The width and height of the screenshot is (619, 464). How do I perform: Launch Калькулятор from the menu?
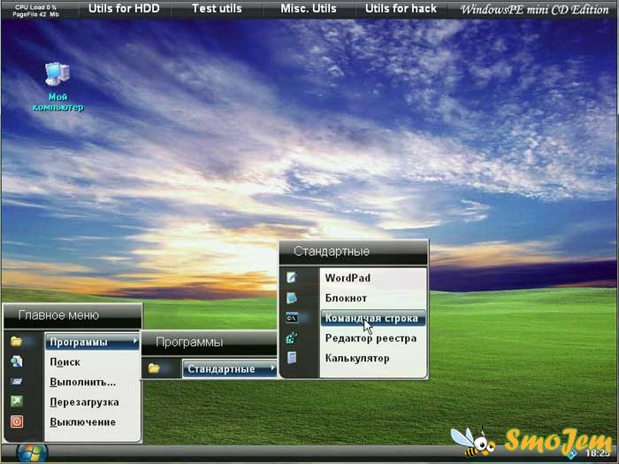(x=373, y=359)
